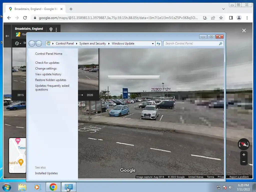Screen dimensions: 256x192
Task: Expand the arrow after System and Security
Action: (109, 43)
